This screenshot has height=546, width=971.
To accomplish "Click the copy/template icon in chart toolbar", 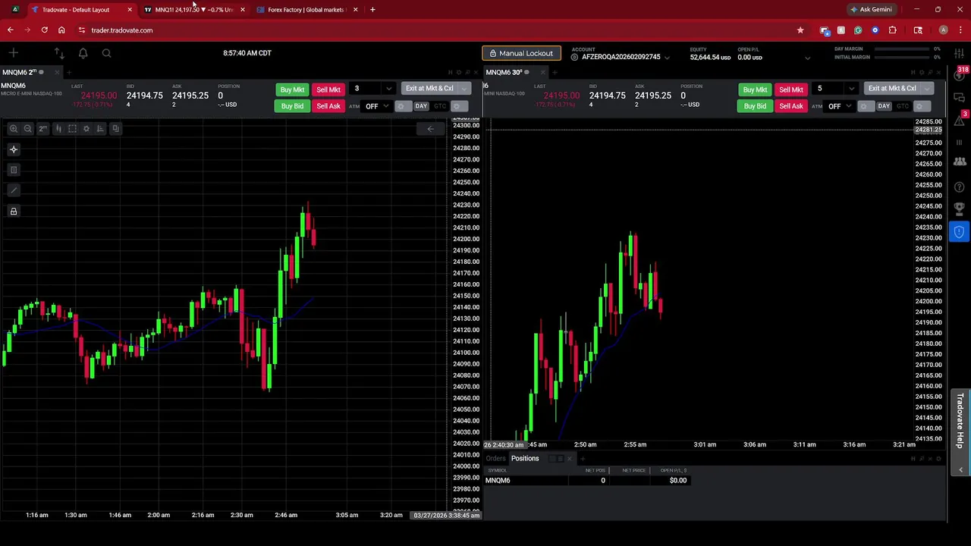I will pos(115,129).
